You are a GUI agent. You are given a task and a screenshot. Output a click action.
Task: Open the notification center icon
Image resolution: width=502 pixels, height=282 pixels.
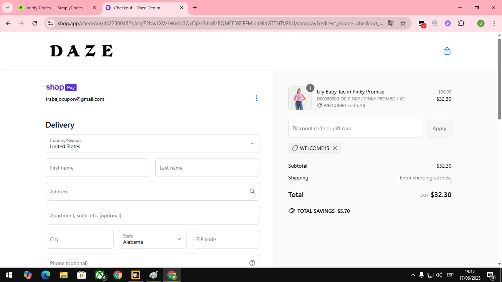pos(491,275)
